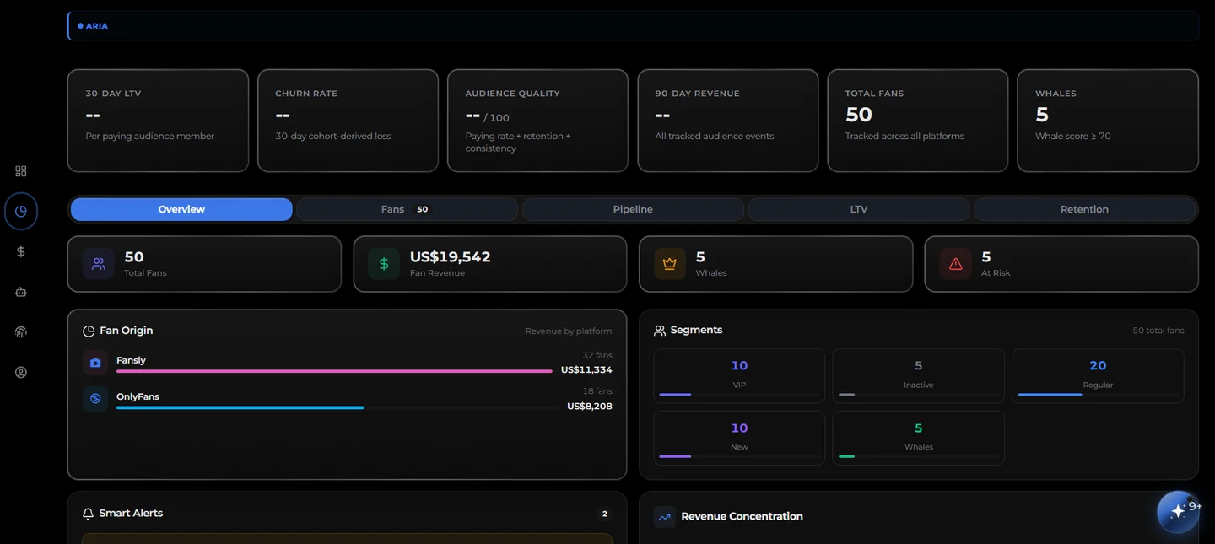The image size is (1215, 544).
Task: Click the Whales crown icon
Action: click(670, 264)
